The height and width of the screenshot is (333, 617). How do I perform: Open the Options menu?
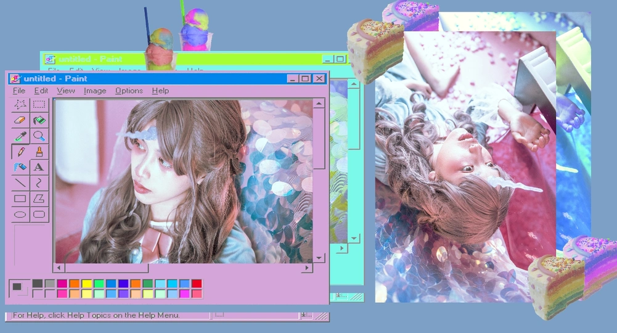coord(129,91)
